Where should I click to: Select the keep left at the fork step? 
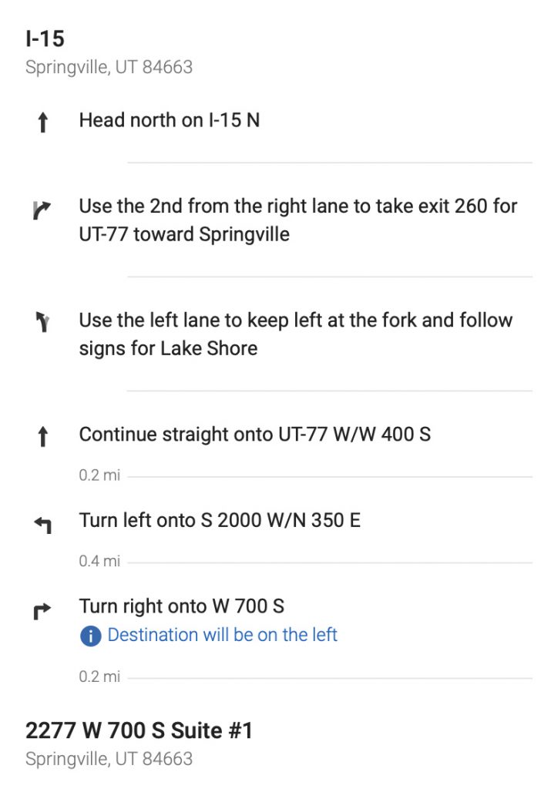pos(295,334)
